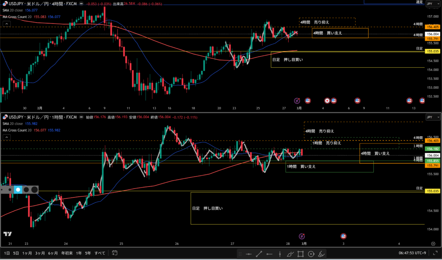Select the trend line drawing tool
The image size is (442, 260).
tap(259, 253)
